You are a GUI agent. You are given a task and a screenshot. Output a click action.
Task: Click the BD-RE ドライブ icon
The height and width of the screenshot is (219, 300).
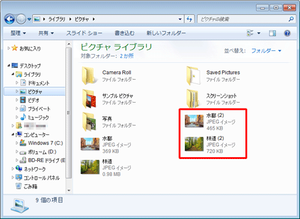[x=23, y=160]
